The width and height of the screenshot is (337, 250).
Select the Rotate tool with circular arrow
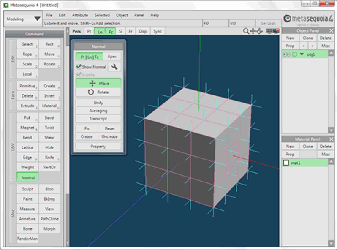98,92
